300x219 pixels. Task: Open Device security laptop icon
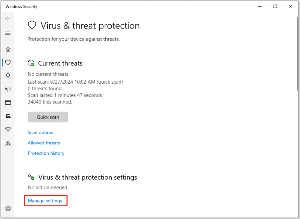(8, 116)
